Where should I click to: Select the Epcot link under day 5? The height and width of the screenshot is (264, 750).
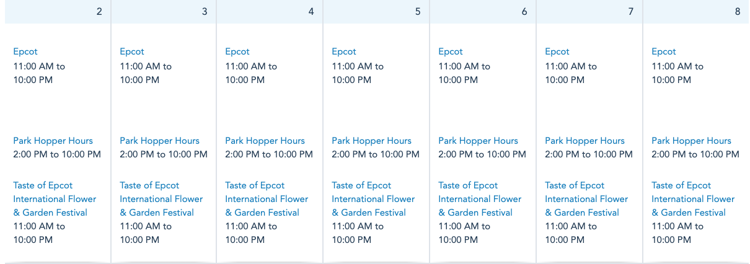coord(344,52)
